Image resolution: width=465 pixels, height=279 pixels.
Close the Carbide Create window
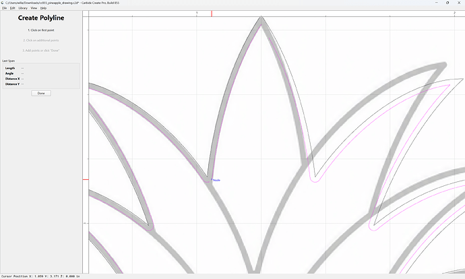pos(459,3)
